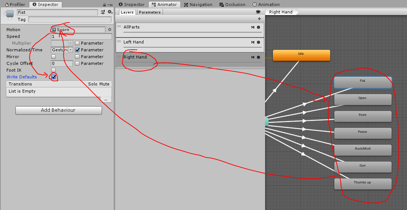
Task: Enable Parameter checkbox for Speed Multiplier
Action: [x=77, y=43]
